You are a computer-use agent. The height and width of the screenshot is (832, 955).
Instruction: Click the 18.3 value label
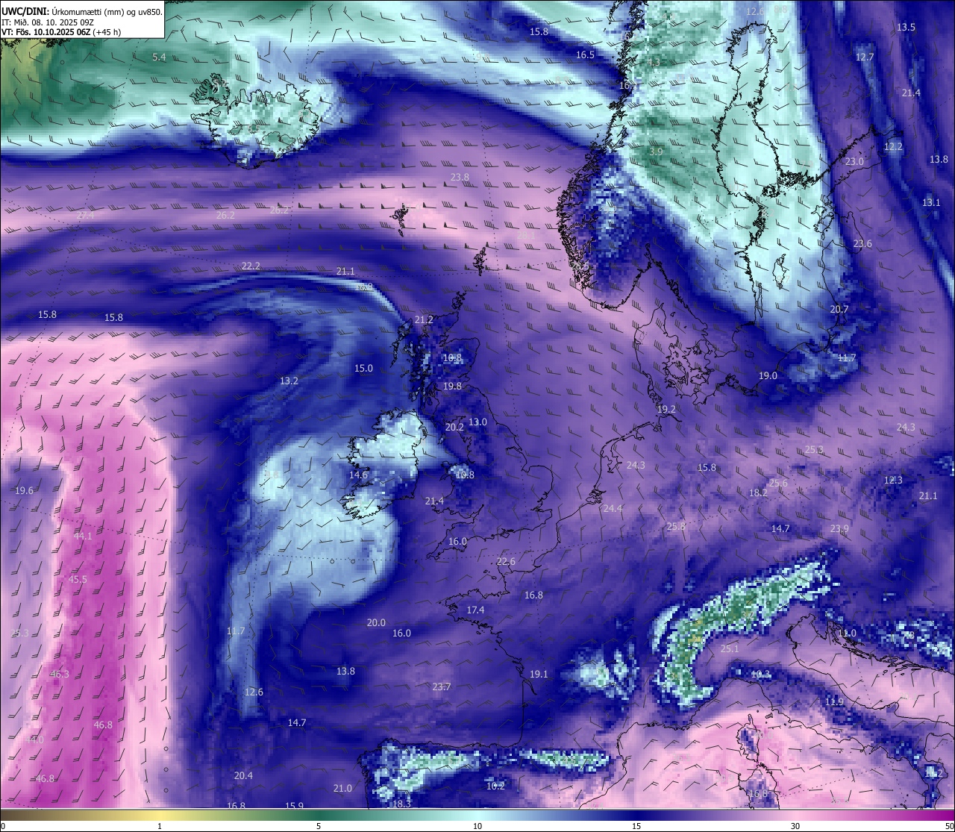401,804
